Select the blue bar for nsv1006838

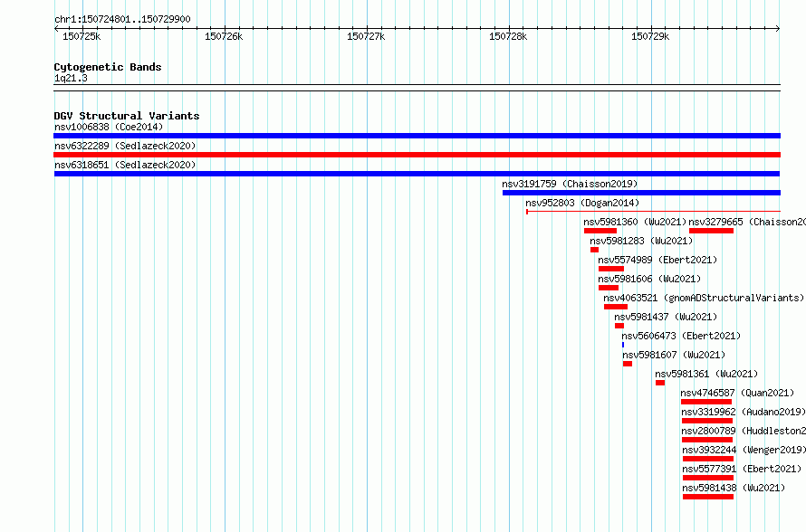tap(417, 136)
